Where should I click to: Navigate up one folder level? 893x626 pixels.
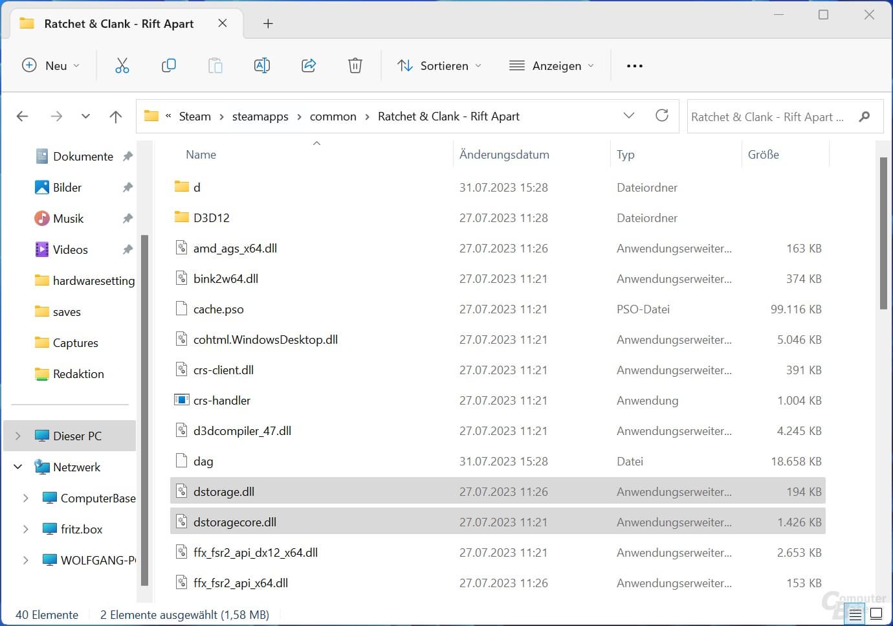[116, 117]
